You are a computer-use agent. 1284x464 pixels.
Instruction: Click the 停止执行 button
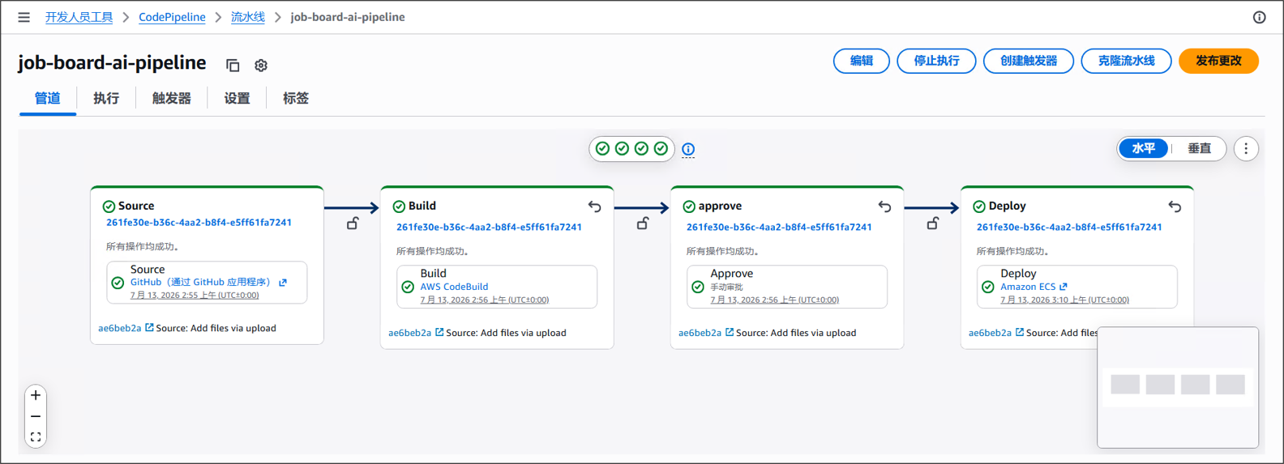pyautogui.click(x=936, y=61)
